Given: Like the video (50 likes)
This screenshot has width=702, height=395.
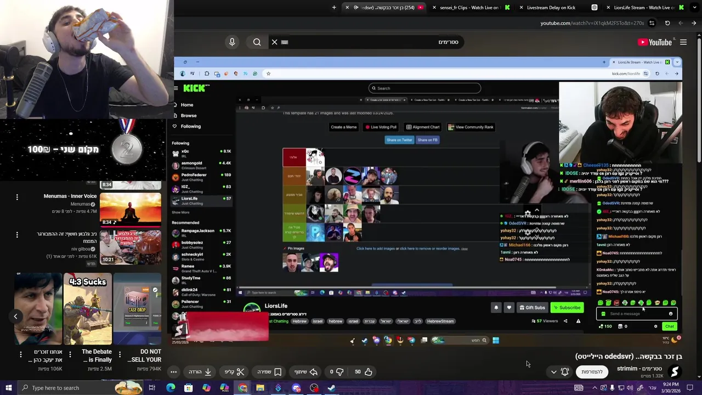Looking at the screenshot, I should pos(363,371).
